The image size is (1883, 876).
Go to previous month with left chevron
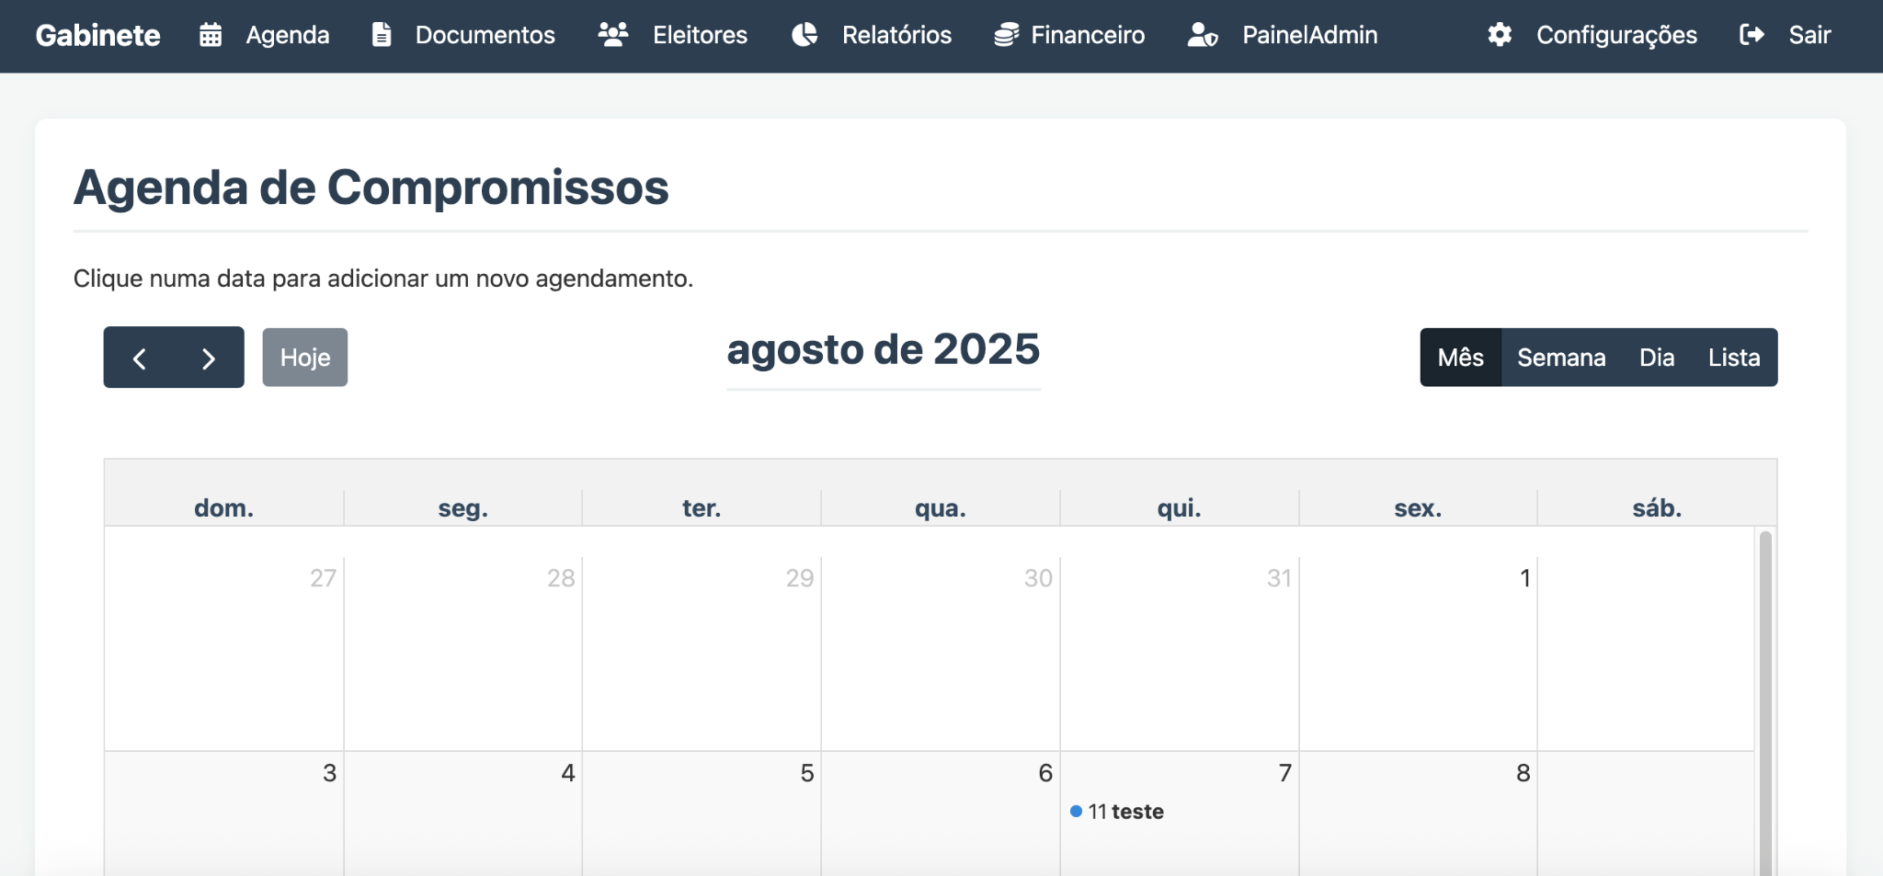pyautogui.click(x=140, y=358)
